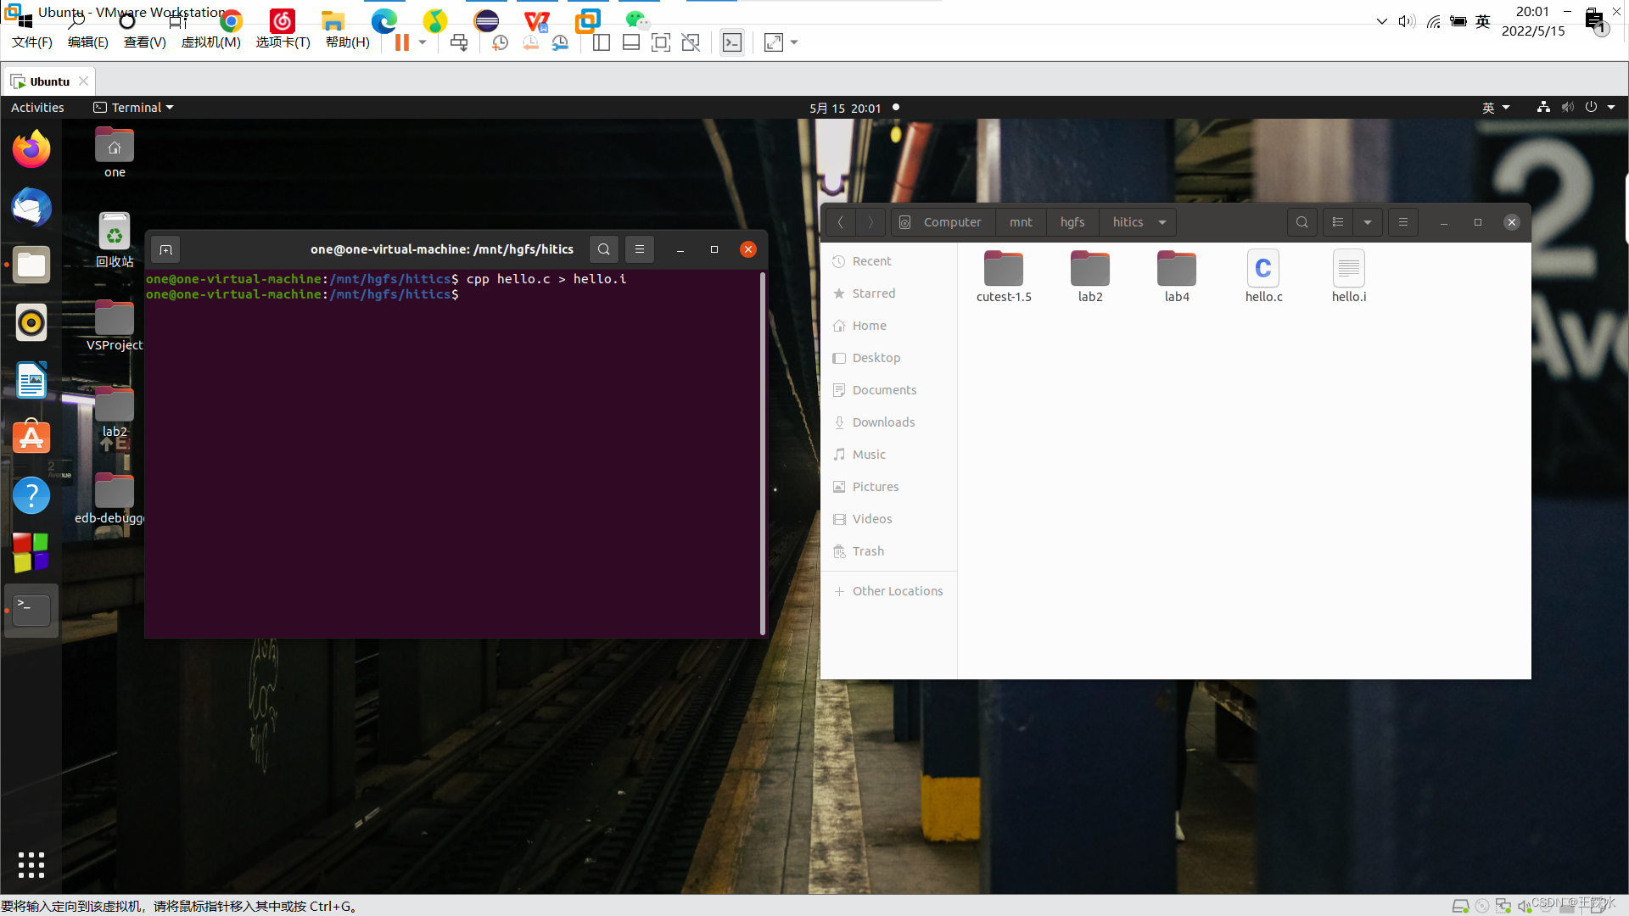
Task: Switch to the Ubuntu VM tab
Action: [48, 81]
